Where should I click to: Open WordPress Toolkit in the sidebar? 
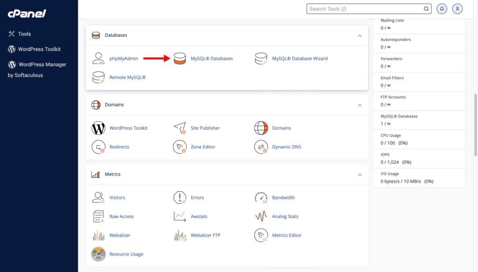coord(39,49)
